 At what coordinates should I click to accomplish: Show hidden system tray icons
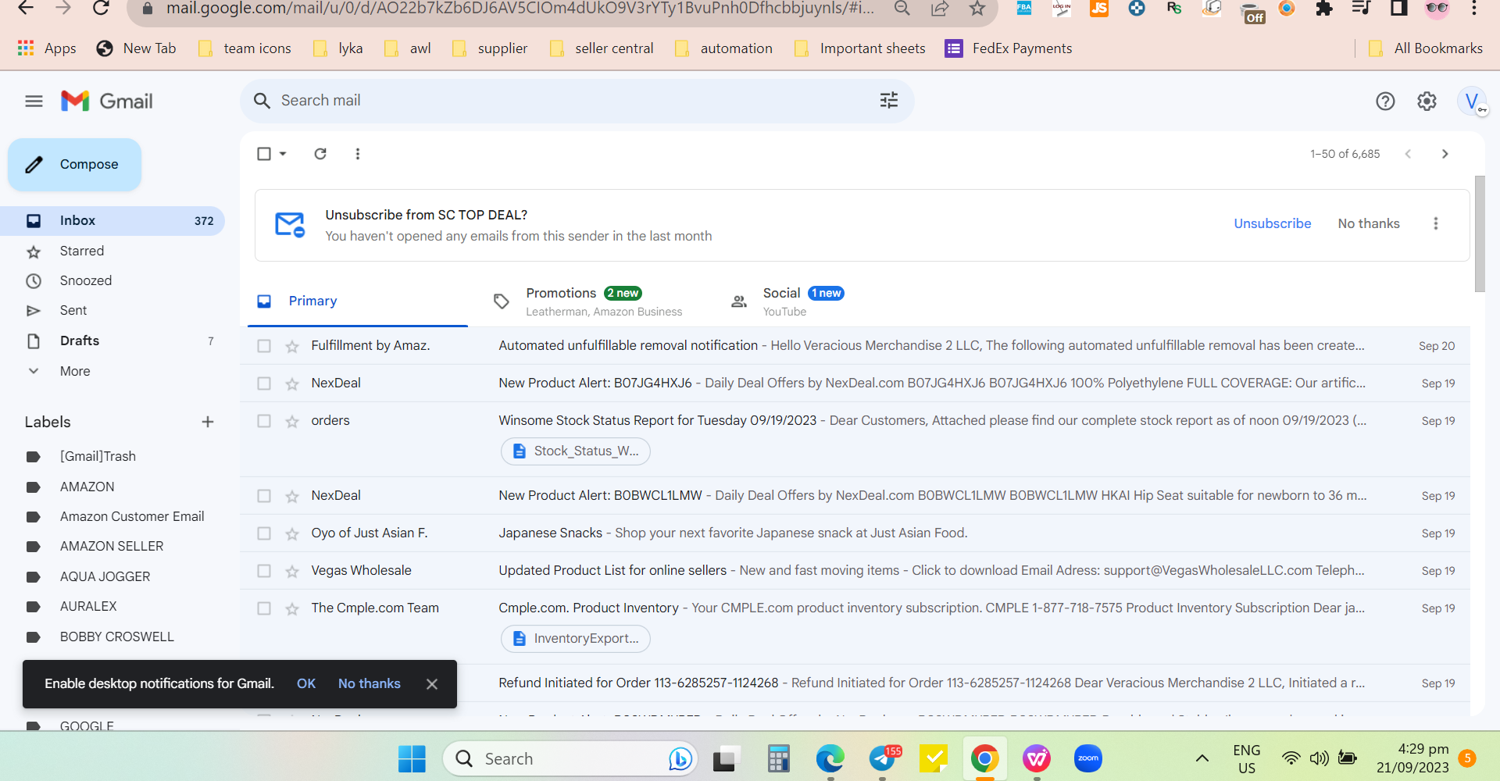(x=1202, y=758)
